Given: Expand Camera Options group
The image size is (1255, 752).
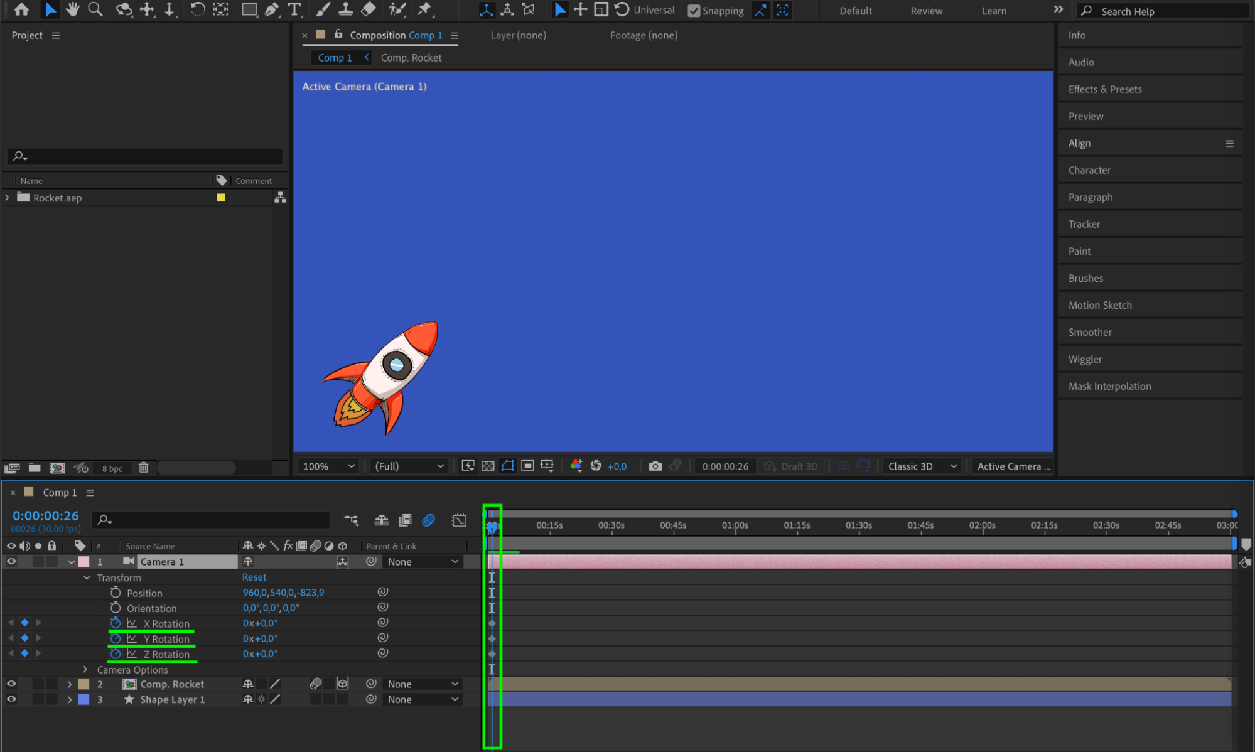Looking at the screenshot, I should click(85, 670).
